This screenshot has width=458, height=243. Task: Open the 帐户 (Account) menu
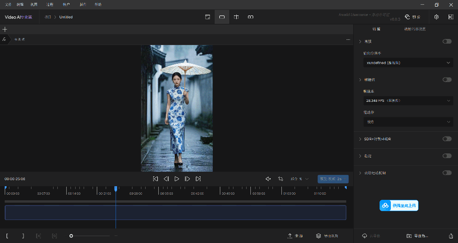pyautogui.click(x=66, y=4)
